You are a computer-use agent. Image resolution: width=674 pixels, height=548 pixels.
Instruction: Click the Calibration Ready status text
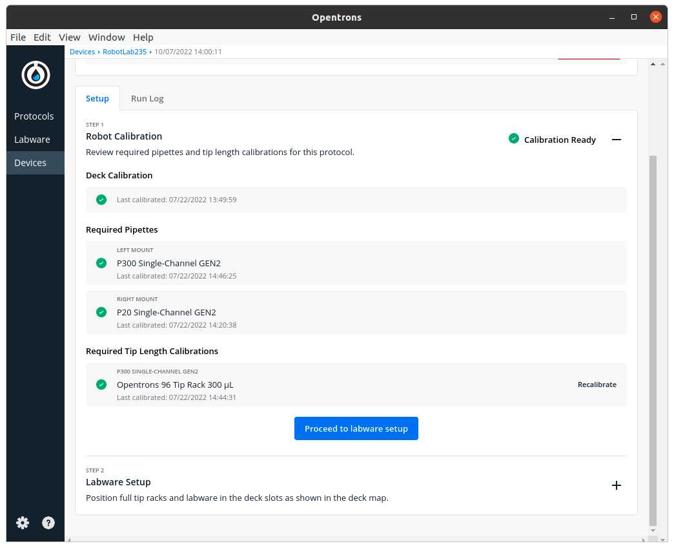tap(560, 140)
